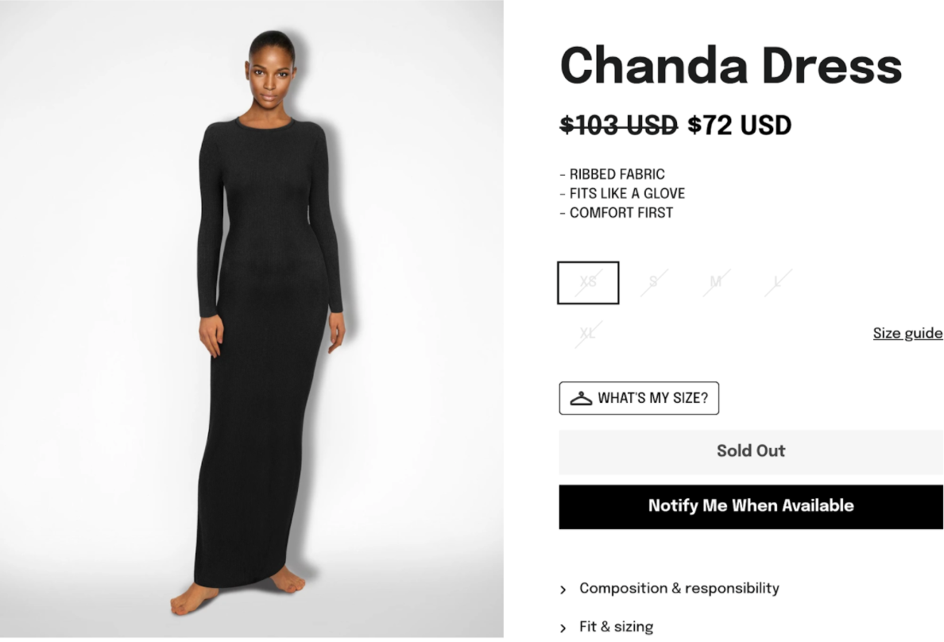The height and width of the screenshot is (642, 944).
Task: Select size S
Action: tap(654, 282)
